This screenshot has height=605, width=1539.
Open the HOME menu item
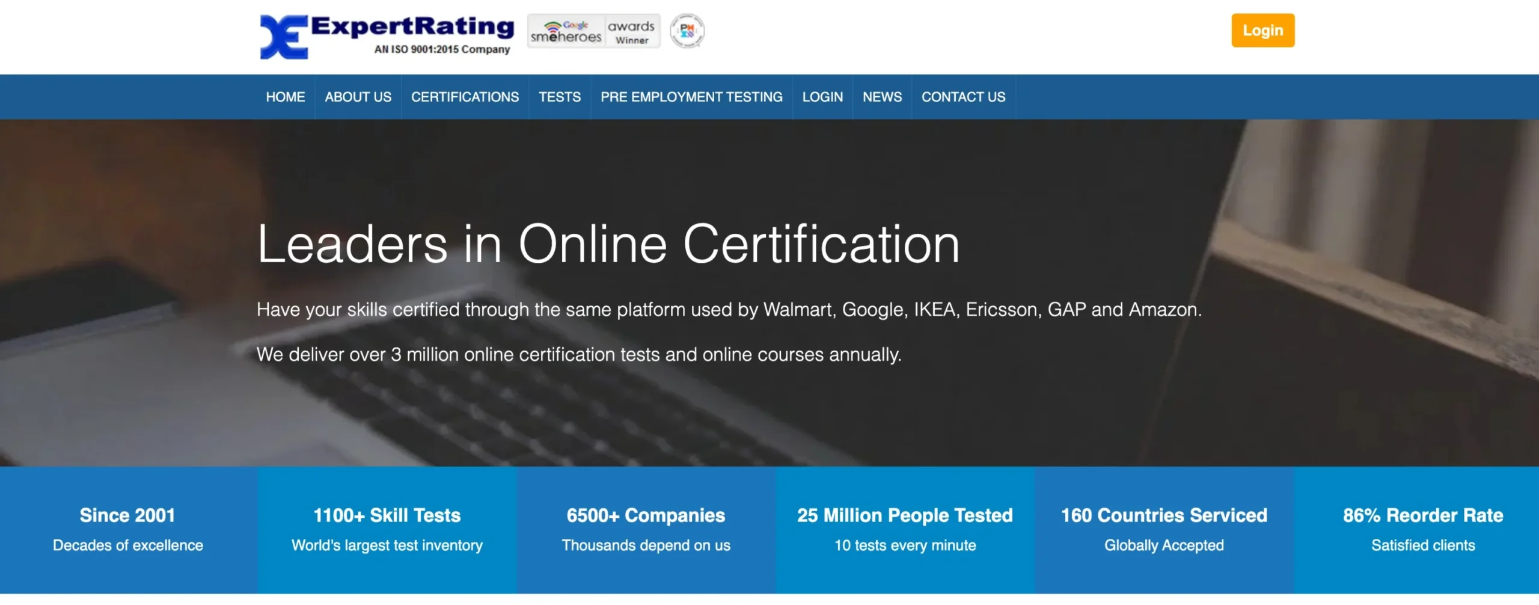(x=285, y=97)
